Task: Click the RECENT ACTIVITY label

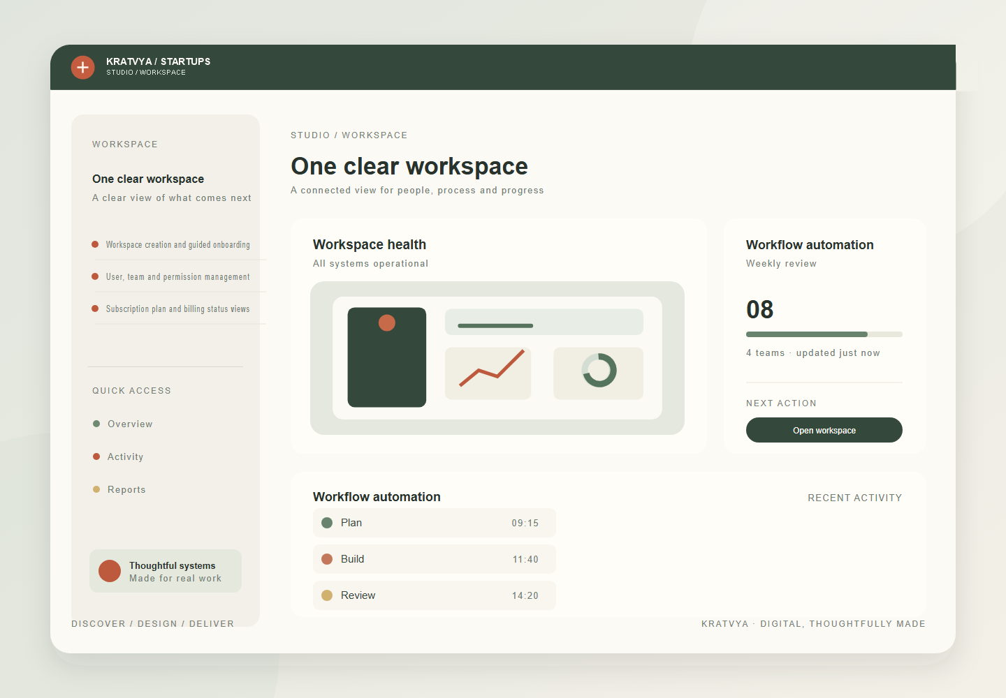Action: 855,498
